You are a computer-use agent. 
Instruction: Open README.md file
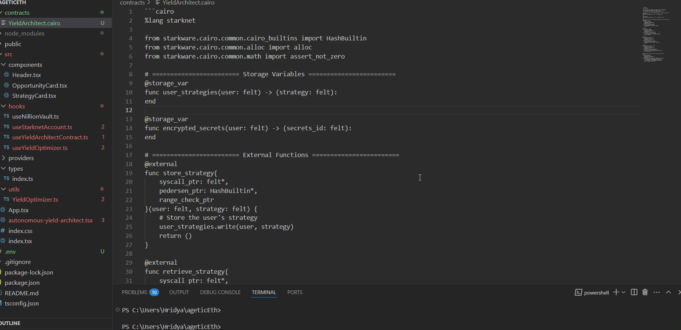point(22,293)
